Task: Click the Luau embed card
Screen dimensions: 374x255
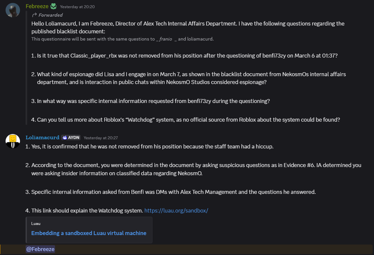Action: 89,230
